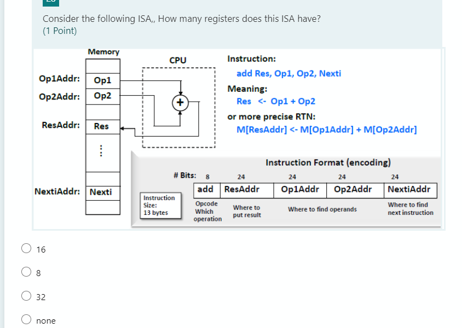Click the 'Op1Addr' field in encoding table

point(300,190)
